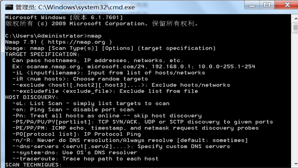Viewport: 298px width, 168px height.
Task: Click the scrollbar up arrow
Action: [295, 19]
